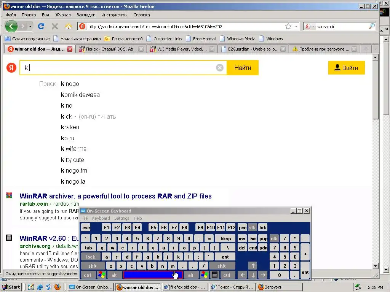
Task: Open Settings menu of On-Screen Keyboard
Action: click(x=121, y=218)
